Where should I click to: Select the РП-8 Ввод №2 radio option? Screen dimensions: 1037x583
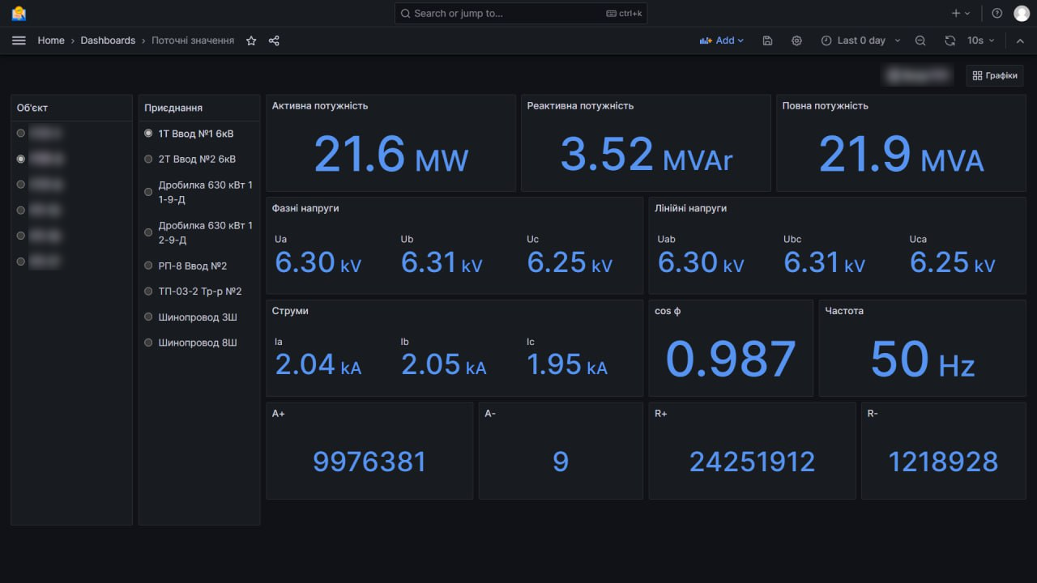click(x=148, y=266)
